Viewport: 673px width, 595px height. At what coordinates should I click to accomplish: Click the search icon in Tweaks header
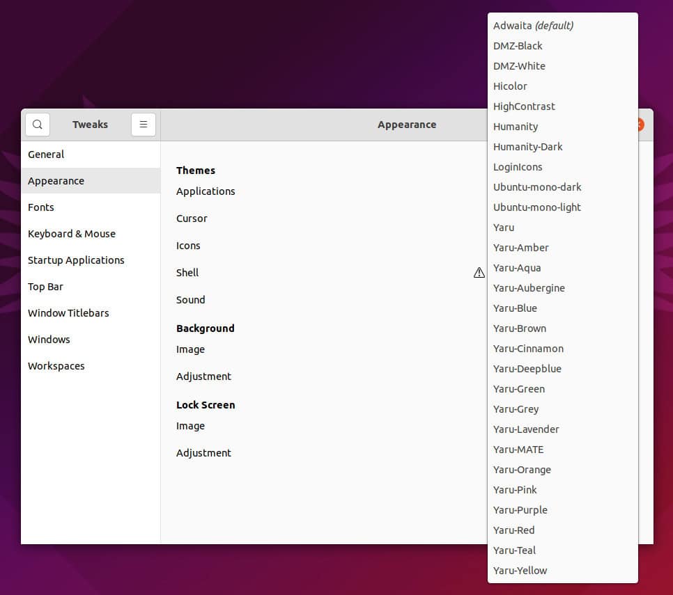pyautogui.click(x=38, y=125)
